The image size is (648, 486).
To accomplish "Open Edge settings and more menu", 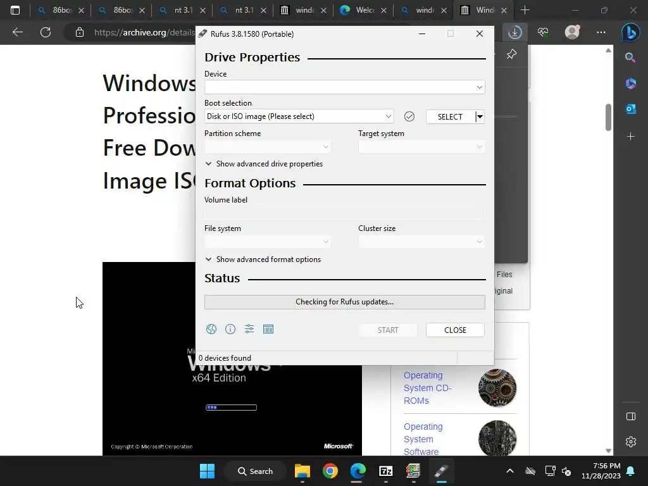I will pos(601,32).
